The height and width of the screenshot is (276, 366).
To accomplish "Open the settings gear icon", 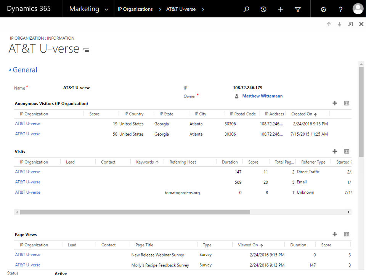I will tap(324, 9).
